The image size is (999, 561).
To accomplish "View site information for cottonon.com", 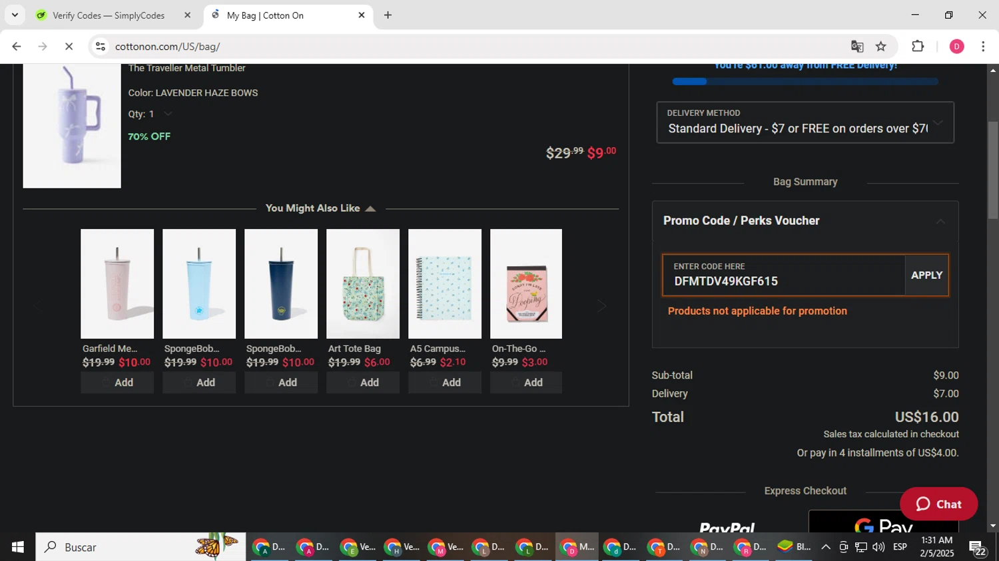I will (101, 47).
